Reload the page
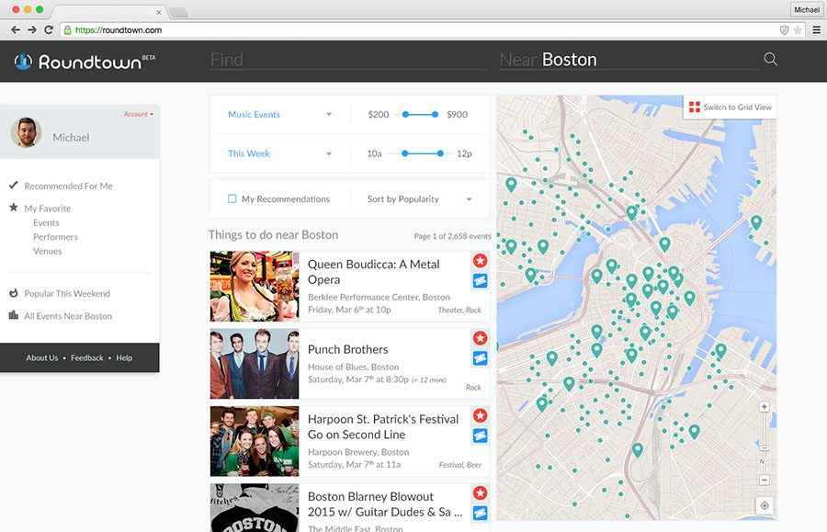Image resolution: width=827 pixels, height=532 pixels. click(49, 30)
